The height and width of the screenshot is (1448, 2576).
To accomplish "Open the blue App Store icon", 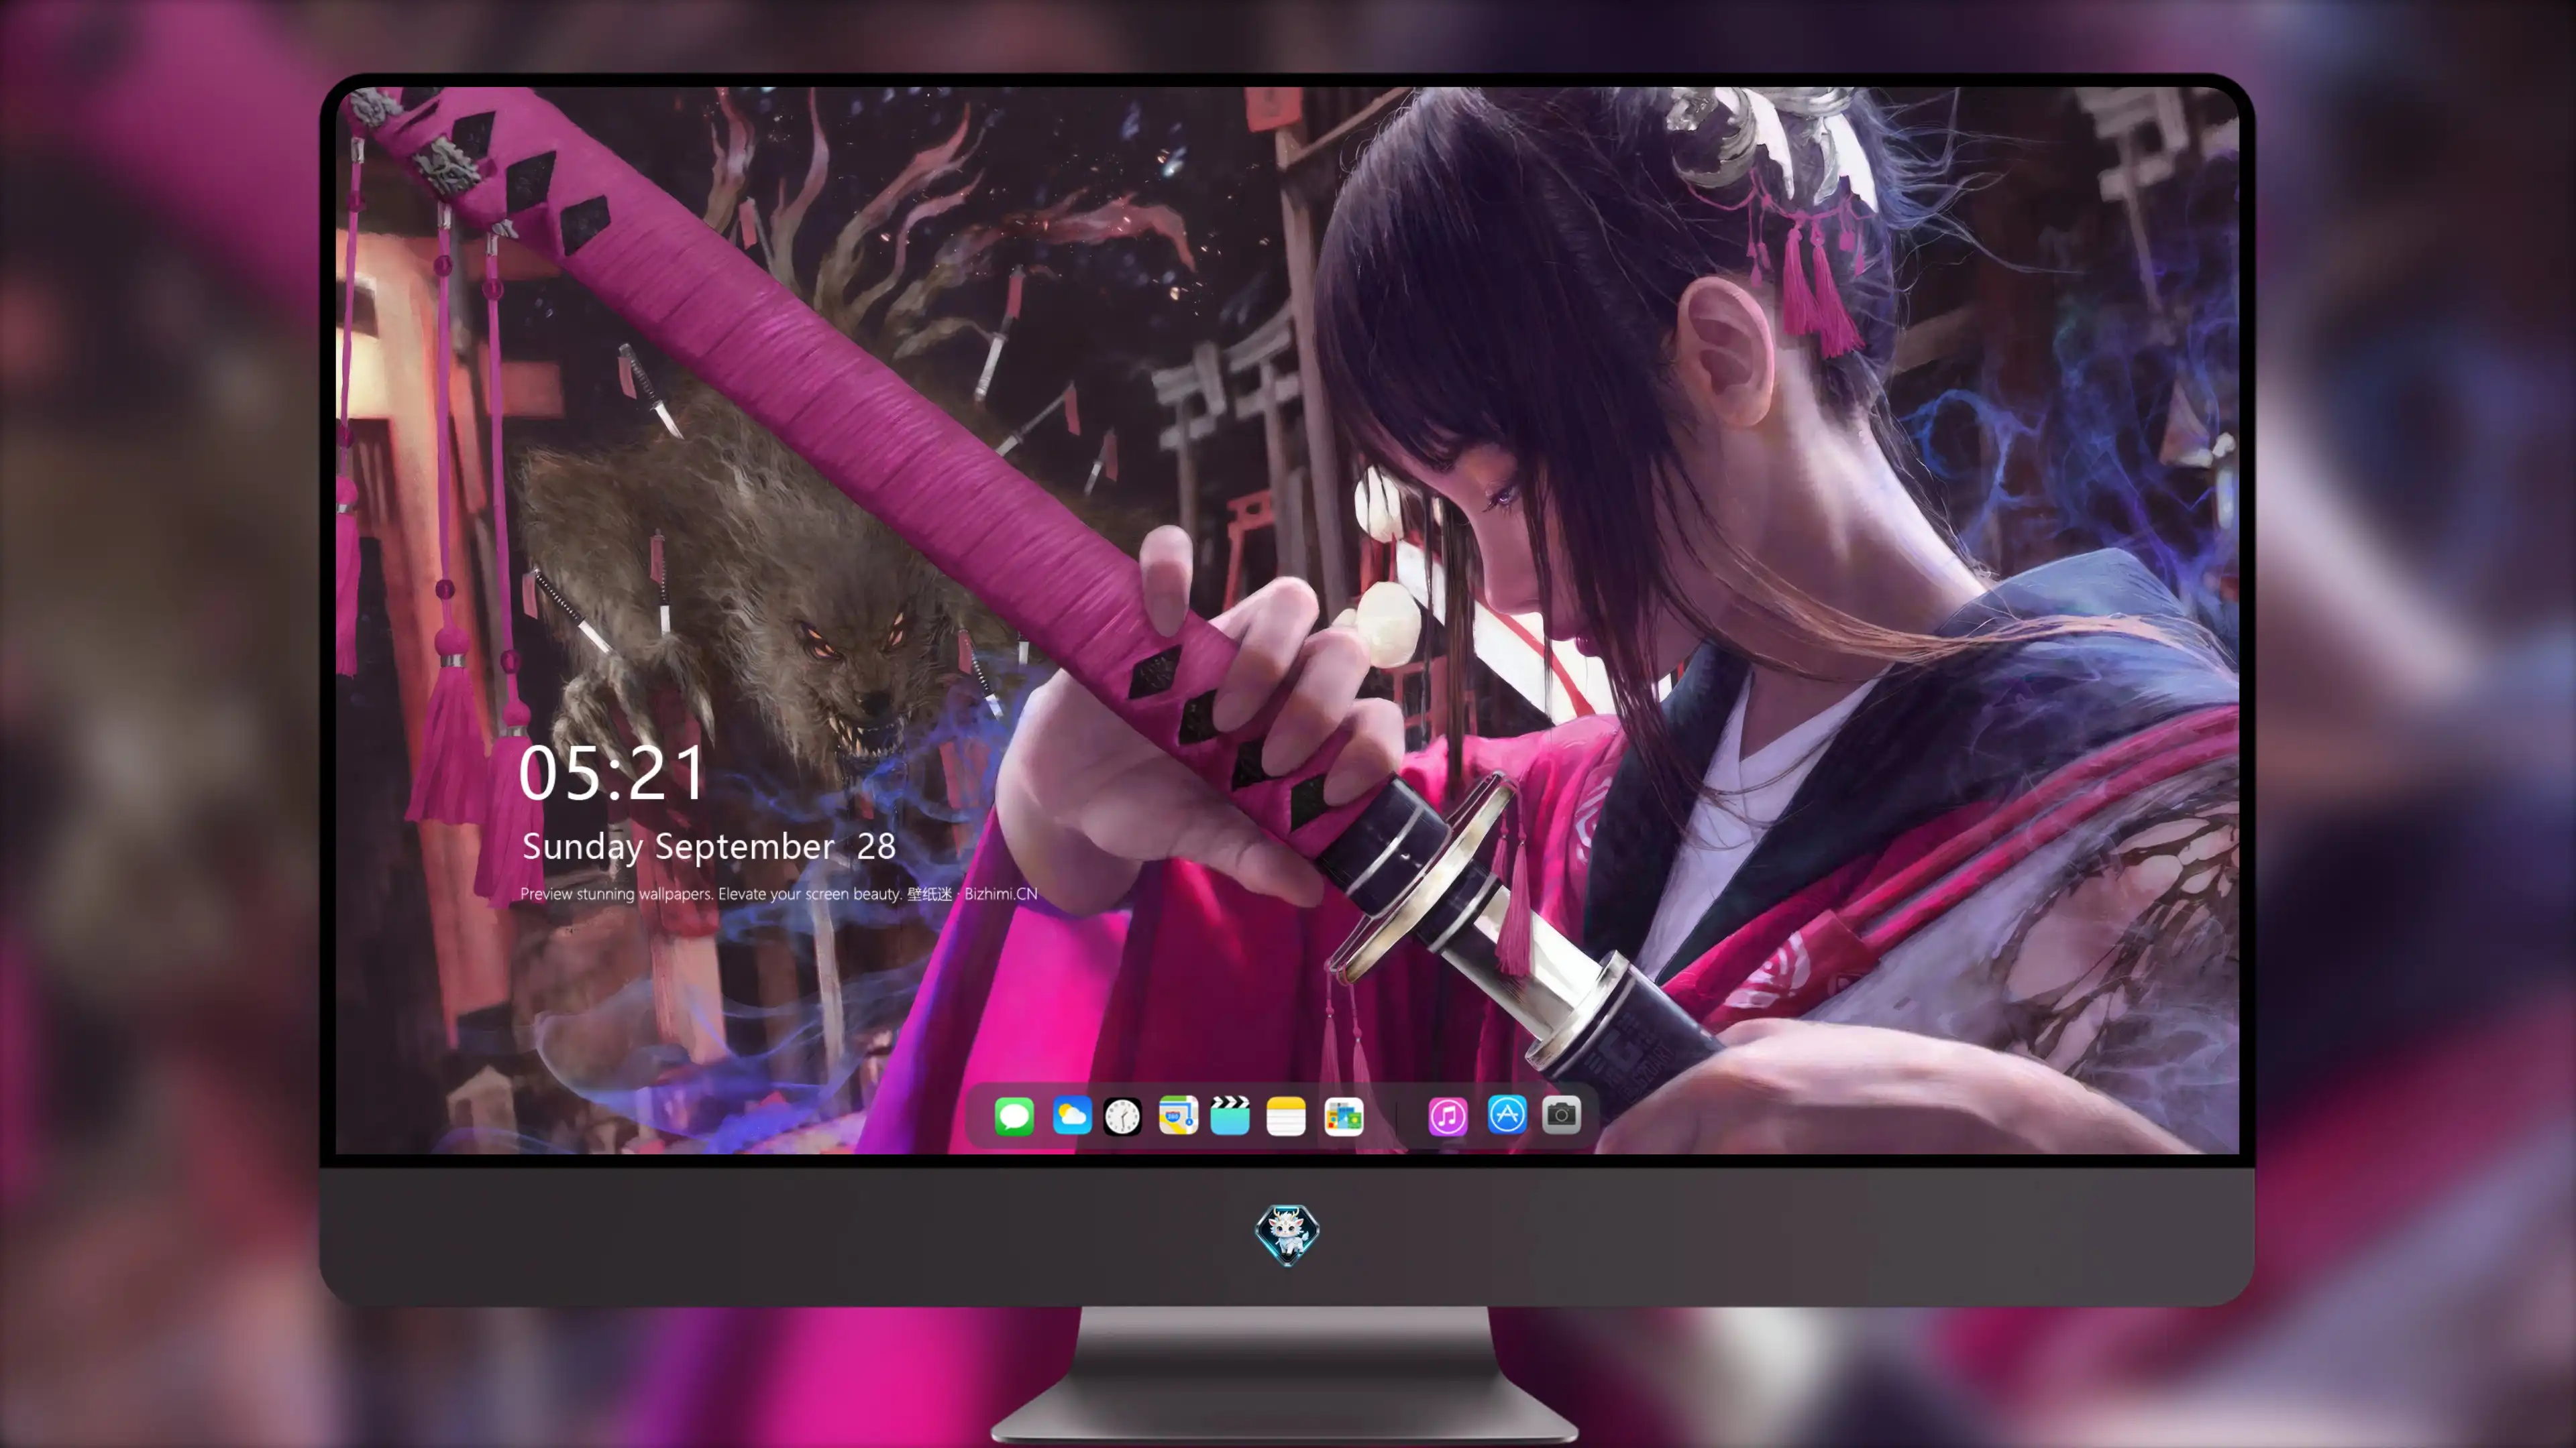I will click(x=1507, y=1114).
